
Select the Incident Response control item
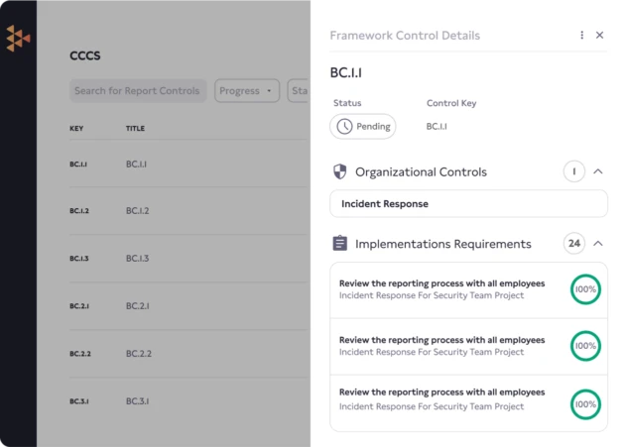468,203
